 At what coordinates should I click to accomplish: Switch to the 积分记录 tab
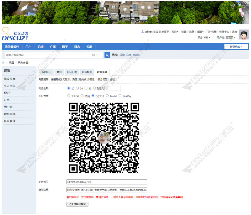click(x=72, y=72)
